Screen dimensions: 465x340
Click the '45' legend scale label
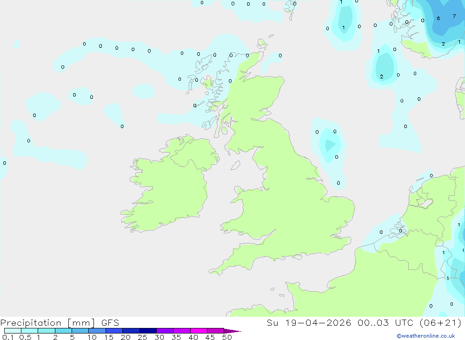210,337
